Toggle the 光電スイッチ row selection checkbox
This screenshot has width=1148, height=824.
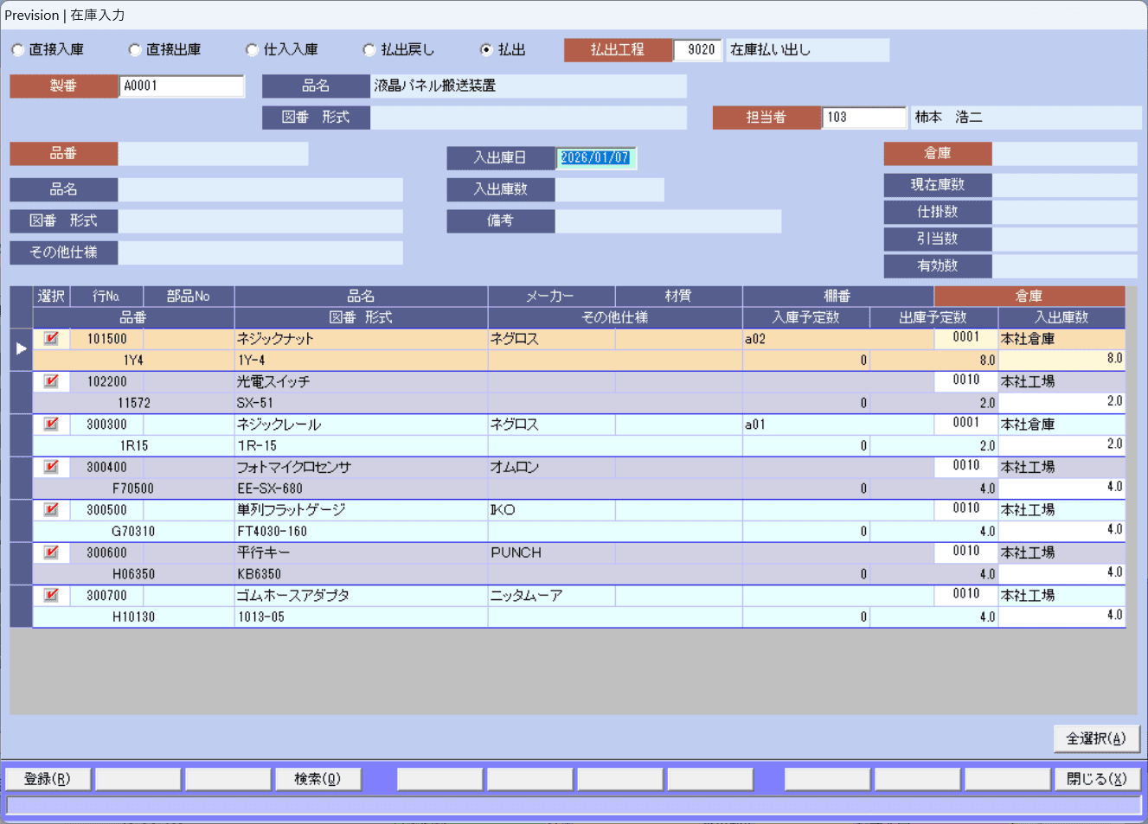click(x=51, y=381)
